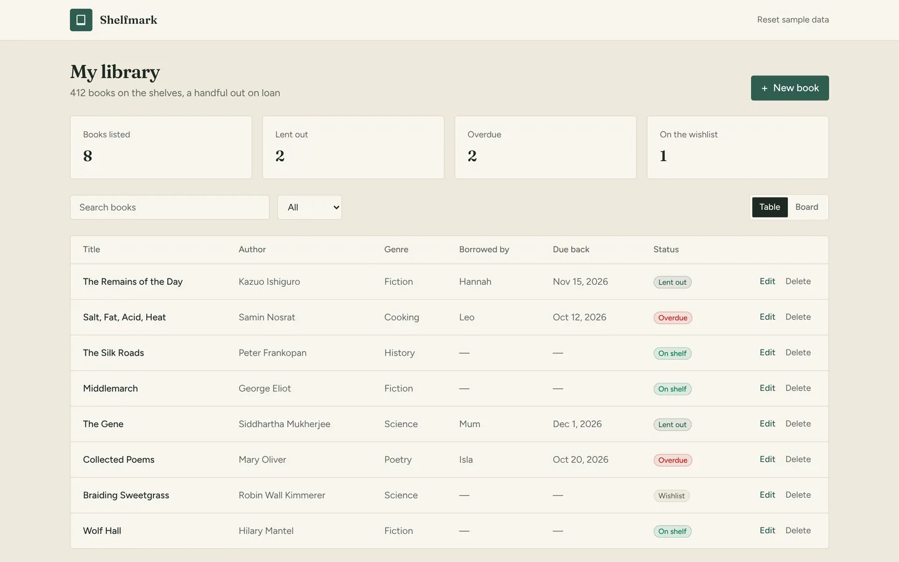Screen dimensions: 899x562
Task: Click the Wolf Hall title
Action: (102, 531)
